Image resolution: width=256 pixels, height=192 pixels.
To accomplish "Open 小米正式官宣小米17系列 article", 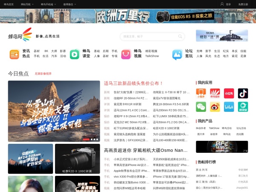I will click(x=131, y=159).
